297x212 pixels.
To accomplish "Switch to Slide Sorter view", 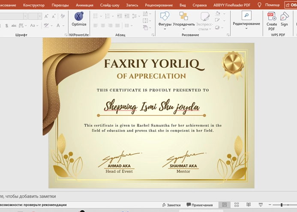I will [x=237, y=205].
